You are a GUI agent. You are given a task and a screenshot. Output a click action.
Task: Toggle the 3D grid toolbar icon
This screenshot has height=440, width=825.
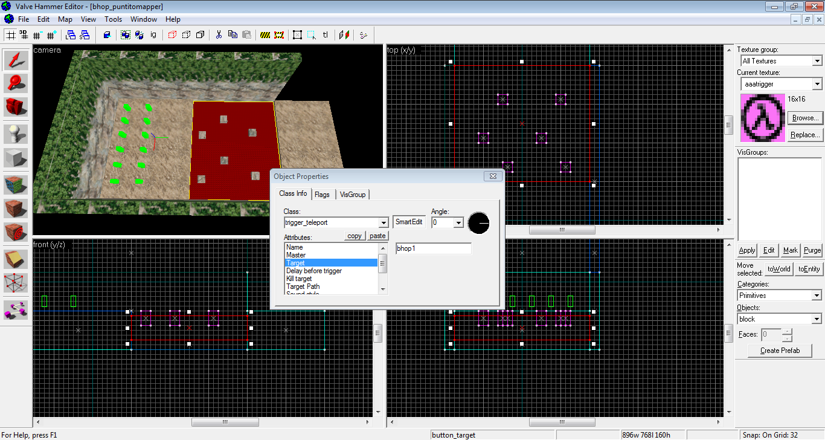(x=24, y=35)
